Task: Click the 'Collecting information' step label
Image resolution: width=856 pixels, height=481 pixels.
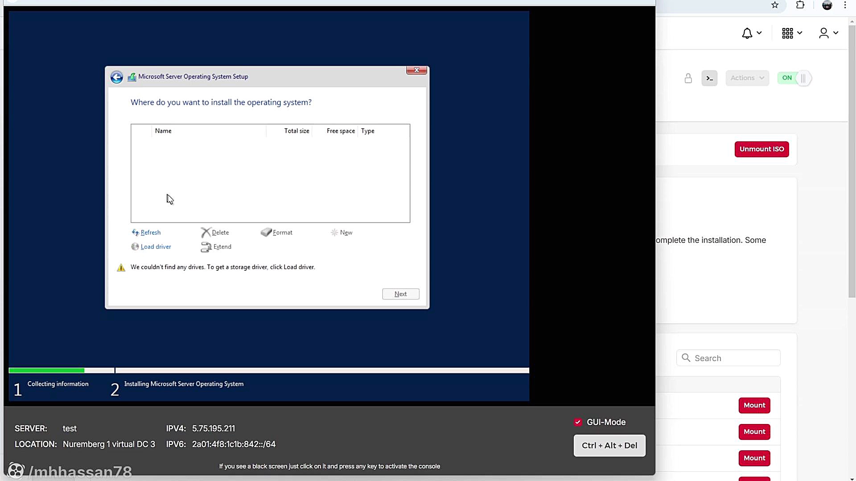Action: tap(58, 384)
